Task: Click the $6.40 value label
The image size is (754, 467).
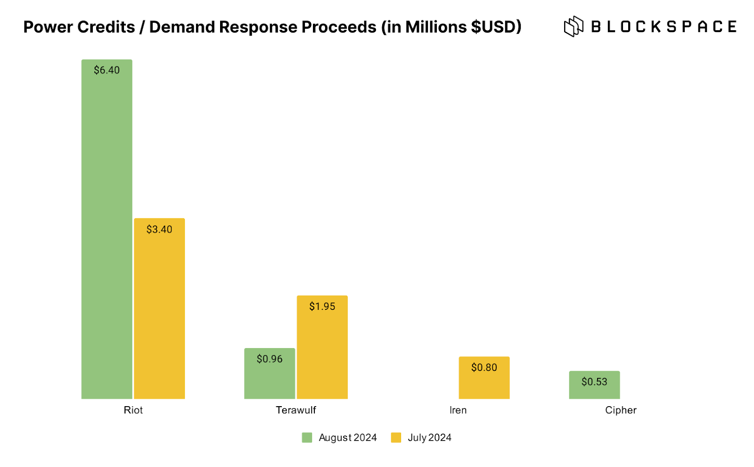Action: pos(107,70)
